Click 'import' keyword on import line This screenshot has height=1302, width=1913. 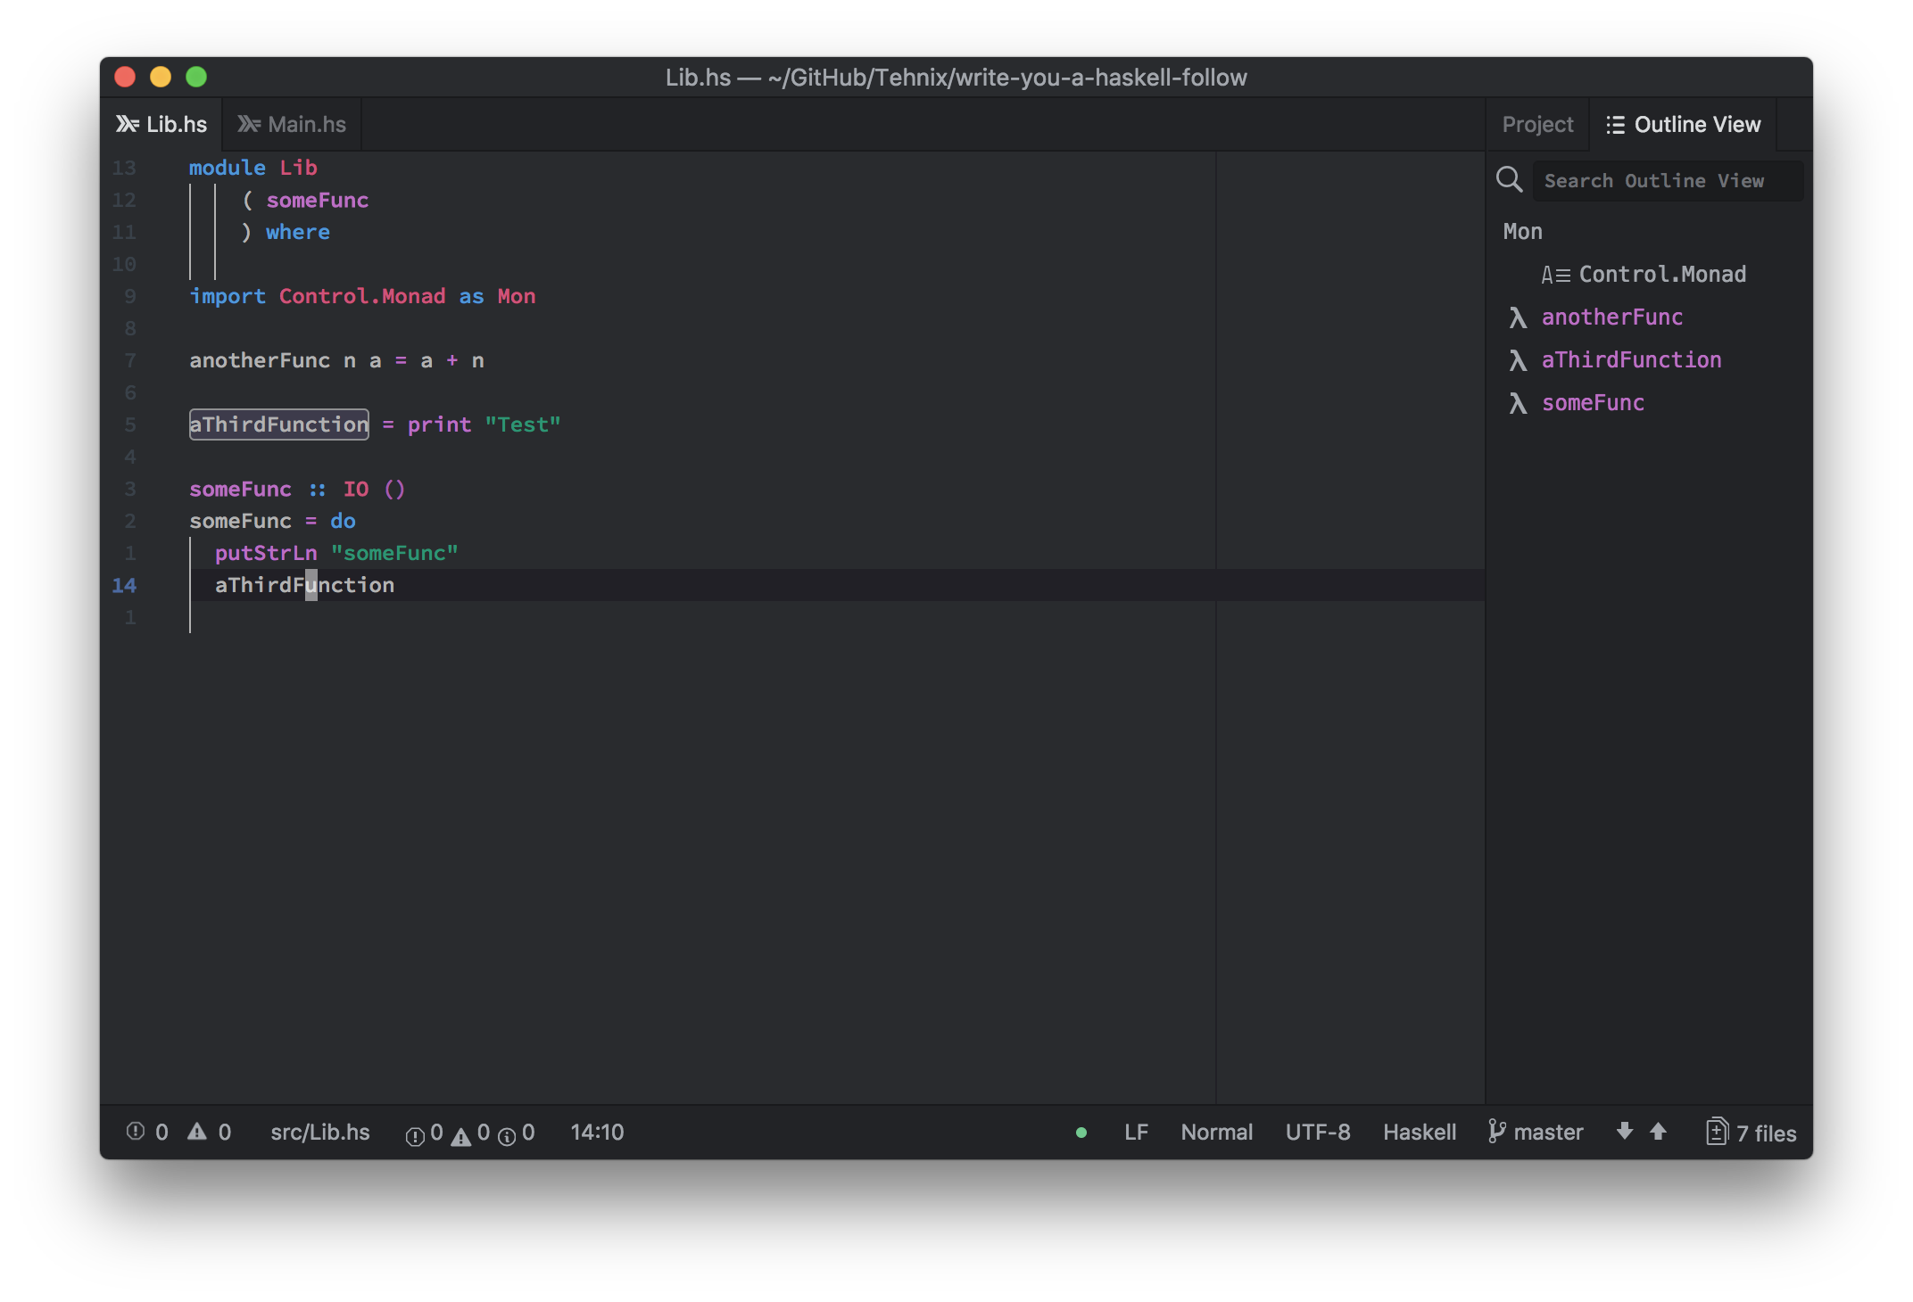coord(227,296)
